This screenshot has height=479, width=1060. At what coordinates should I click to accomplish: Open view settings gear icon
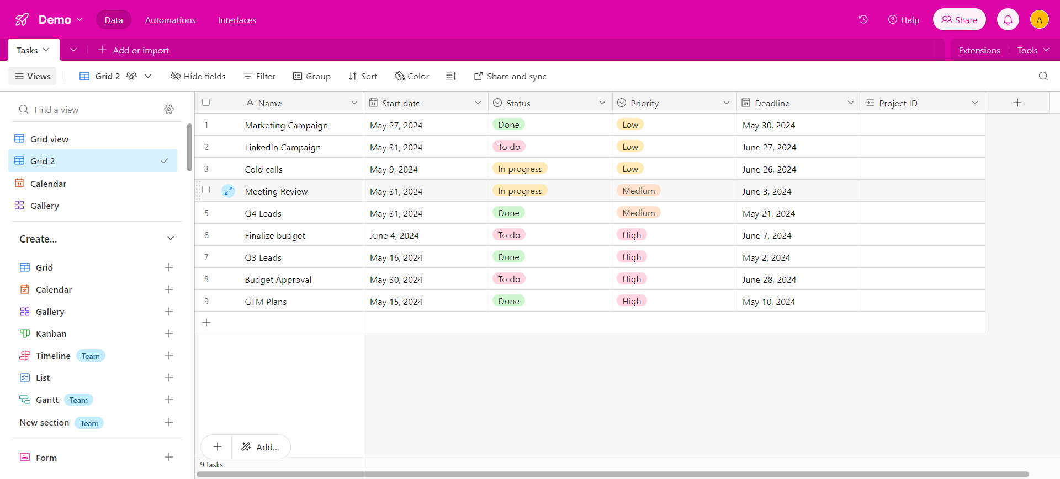[x=169, y=109]
